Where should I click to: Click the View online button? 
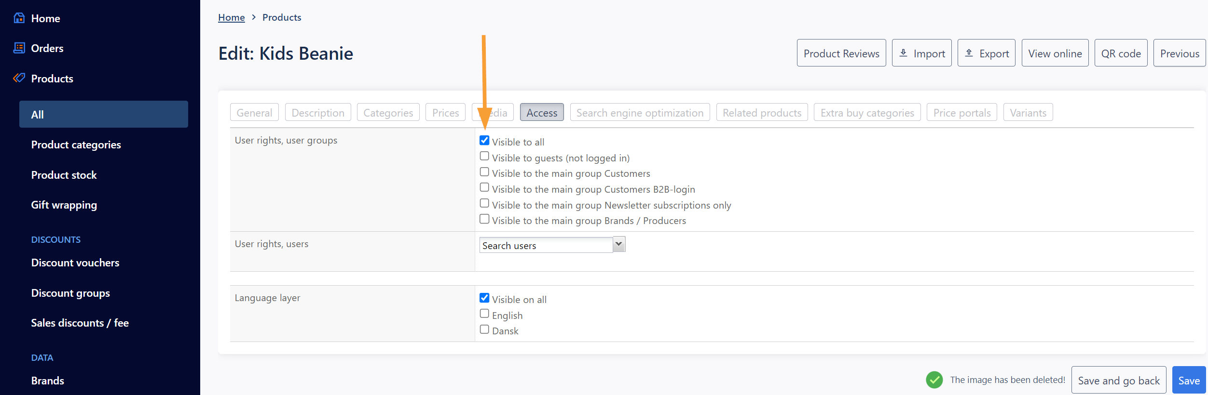click(1055, 53)
